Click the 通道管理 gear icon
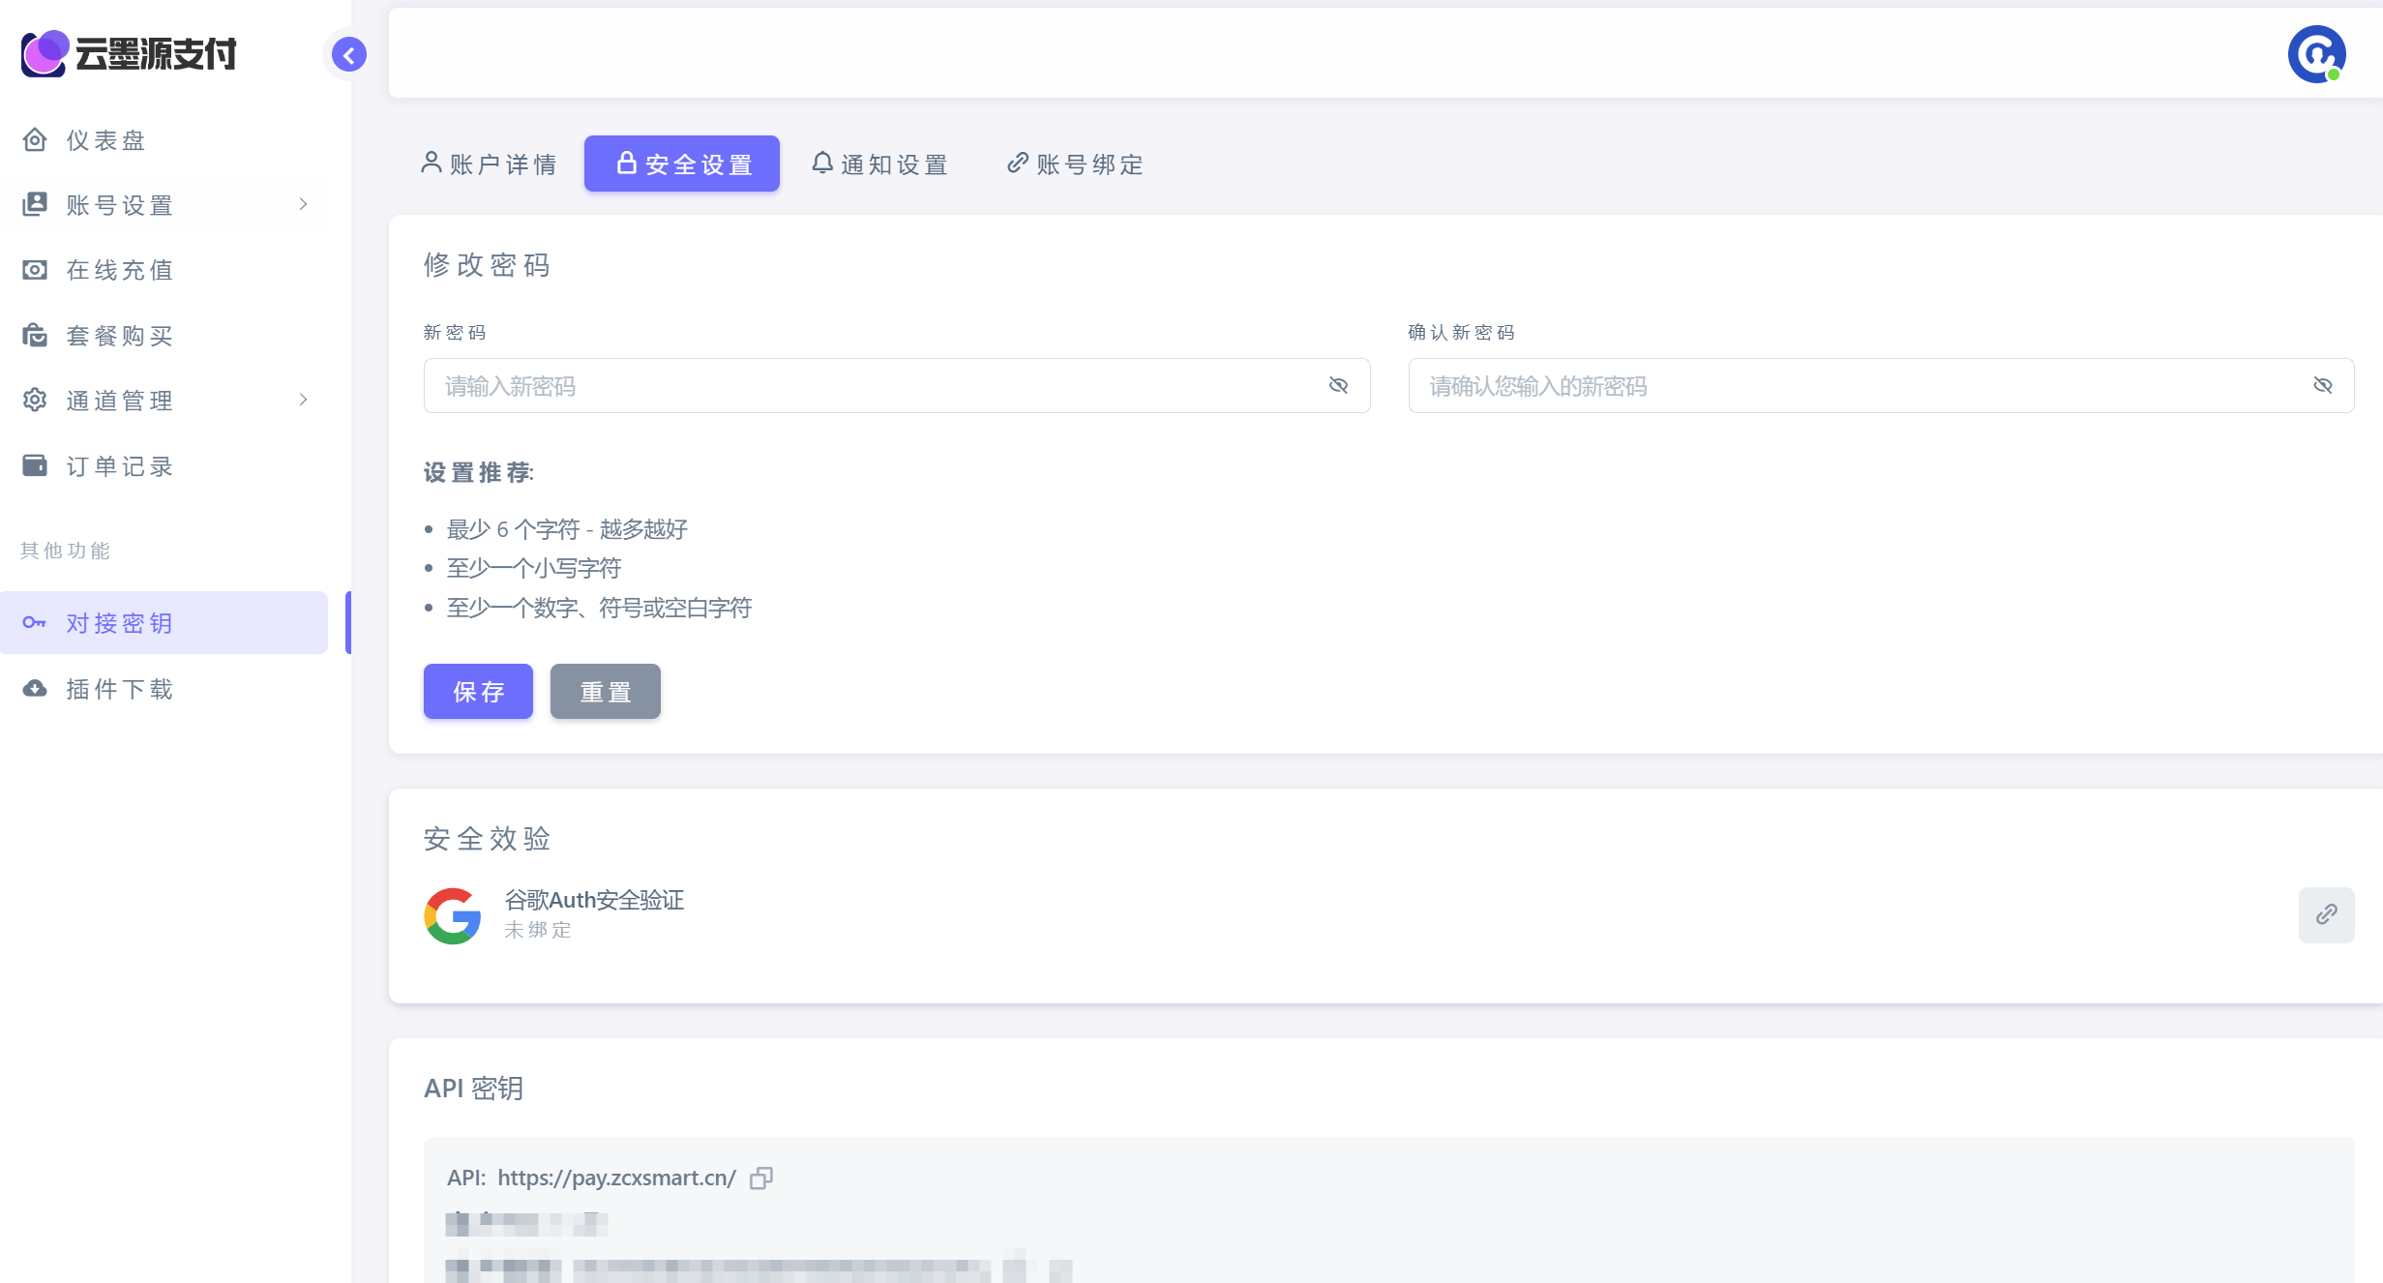2383x1283 pixels. tap(35, 401)
